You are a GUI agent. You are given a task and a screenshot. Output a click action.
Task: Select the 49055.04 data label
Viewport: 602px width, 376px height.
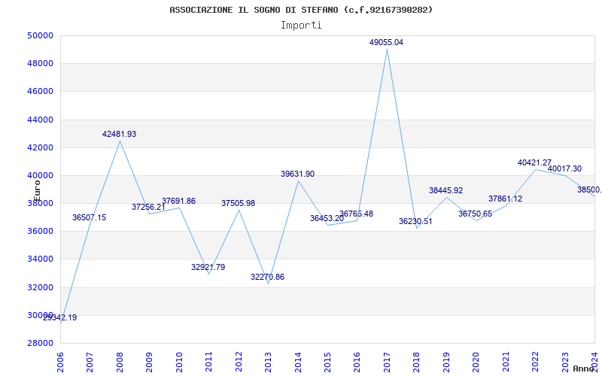click(386, 43)
